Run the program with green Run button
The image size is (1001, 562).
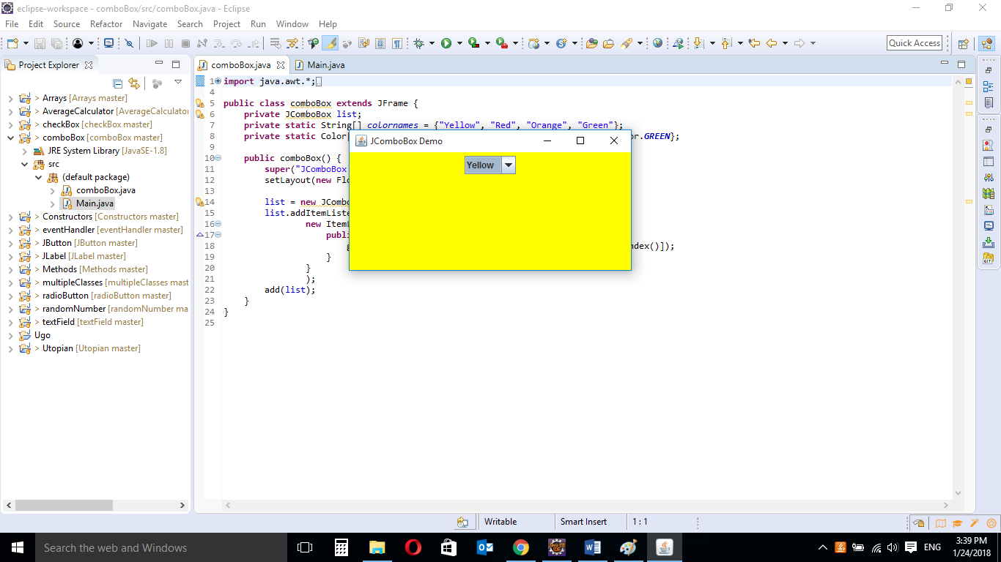tap(446, 43)
